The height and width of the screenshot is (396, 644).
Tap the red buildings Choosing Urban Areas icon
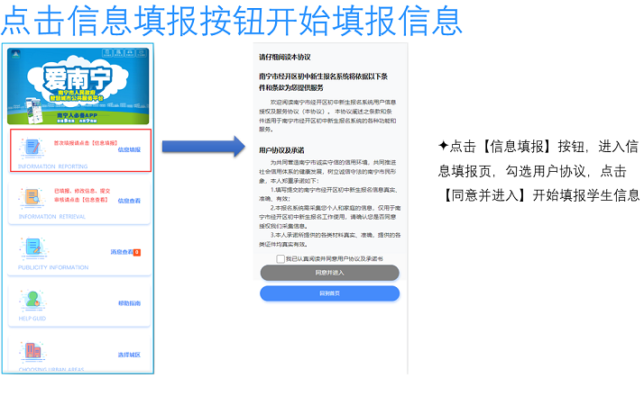tap(32, 351)
